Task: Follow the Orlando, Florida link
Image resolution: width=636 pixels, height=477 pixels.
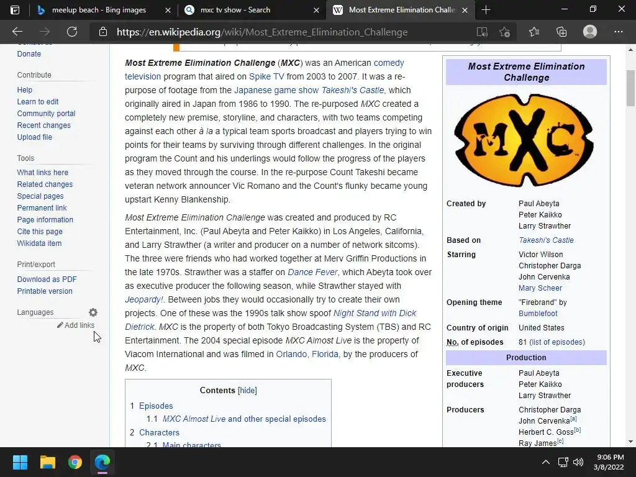Action: click(307, 354)
